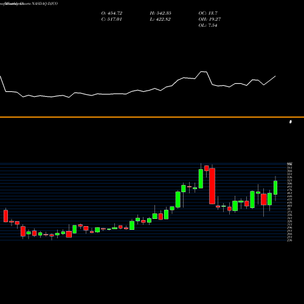Click the NASDAQ DJCO chart title
This screenshot has width=304, height=304.
[29, 4]
